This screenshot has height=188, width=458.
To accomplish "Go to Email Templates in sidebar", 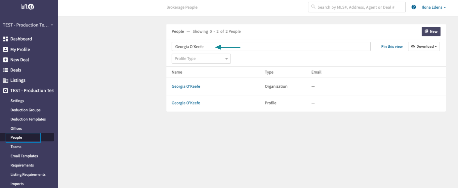I will coord(24,156).
